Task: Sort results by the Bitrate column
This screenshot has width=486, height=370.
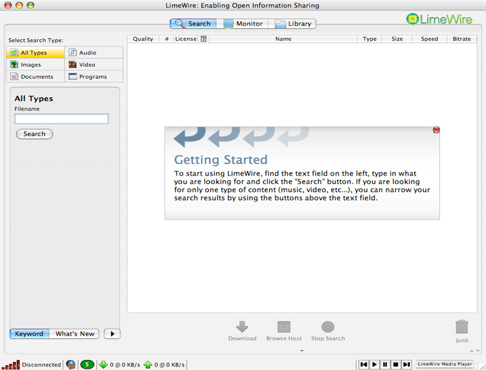Action: pyautogui.click(x=462, y=39)
